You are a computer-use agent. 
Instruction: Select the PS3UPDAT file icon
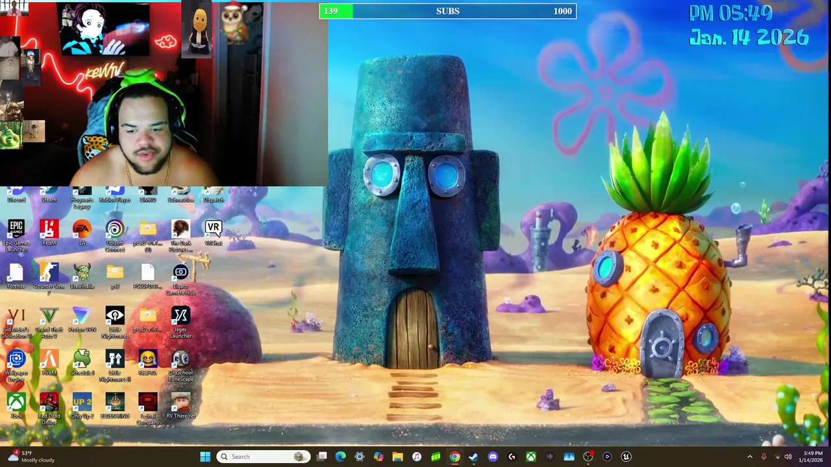pyautogui.click(x=147, y=276)
